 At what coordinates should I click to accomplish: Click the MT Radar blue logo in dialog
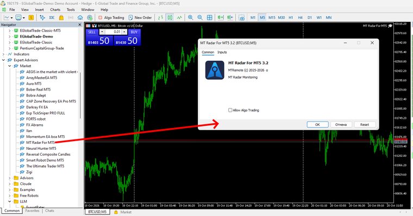(x=215, y=70)
